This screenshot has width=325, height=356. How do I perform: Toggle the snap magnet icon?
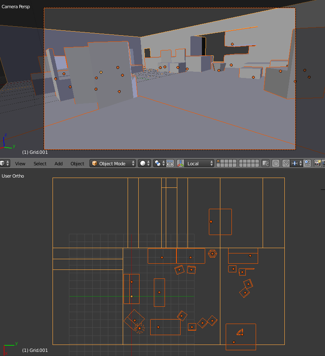pos(286,164)
